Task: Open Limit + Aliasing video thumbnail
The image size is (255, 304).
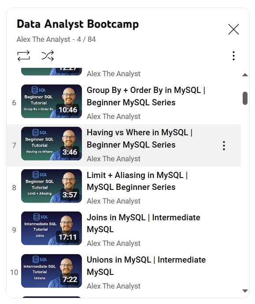Action: point(52,186)
